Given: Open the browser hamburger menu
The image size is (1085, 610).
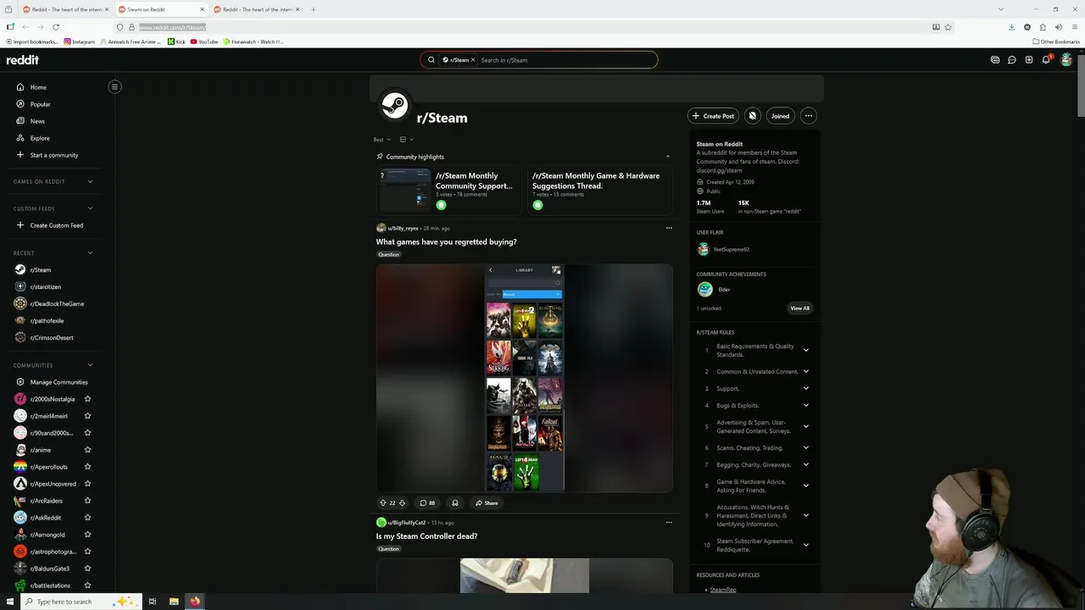Looking at the screenshot, I should pos(1073,27).
